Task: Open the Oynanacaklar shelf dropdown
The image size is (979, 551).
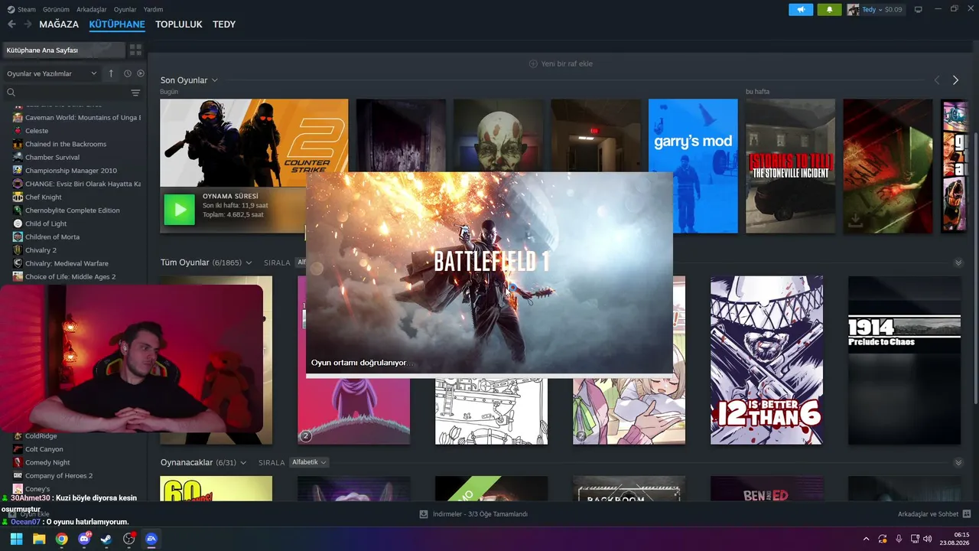Action: [243, 462]
